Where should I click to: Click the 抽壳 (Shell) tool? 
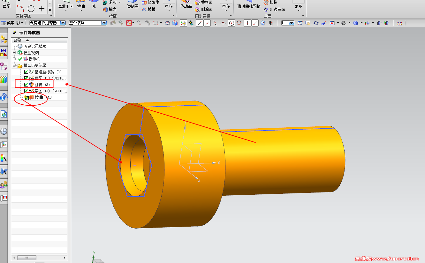tap(110, 10)
